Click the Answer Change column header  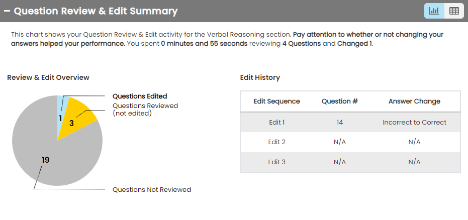414,101
